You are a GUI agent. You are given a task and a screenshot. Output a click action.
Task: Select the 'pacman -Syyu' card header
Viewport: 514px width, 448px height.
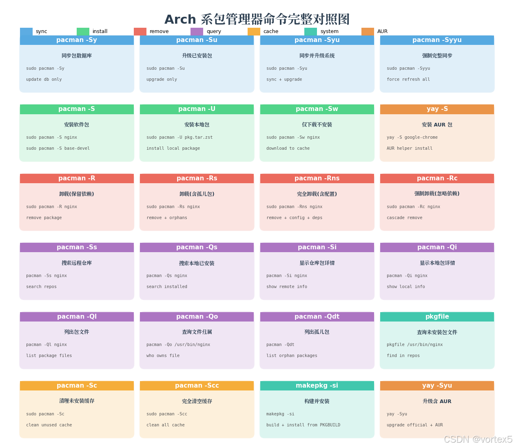[437, 40]
